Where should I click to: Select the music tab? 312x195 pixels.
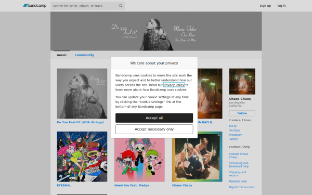click(62, 55)
